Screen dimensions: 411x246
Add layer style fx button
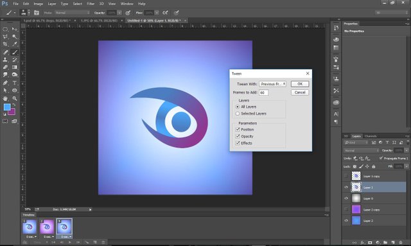point(362,243)
